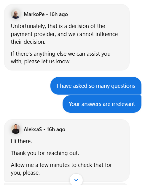This screenshot has width=145, height=185.
Task: Click the 'their decision.' text line
Action: coord(28,42)
